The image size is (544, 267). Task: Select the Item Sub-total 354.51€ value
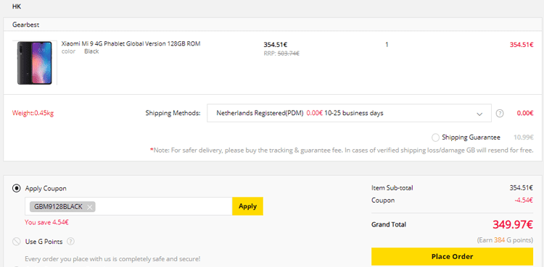point(522,188)
